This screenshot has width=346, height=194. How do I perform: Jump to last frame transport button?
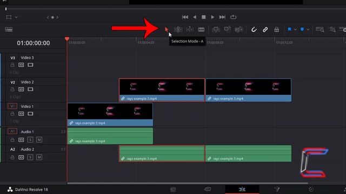tap(222, 17)
